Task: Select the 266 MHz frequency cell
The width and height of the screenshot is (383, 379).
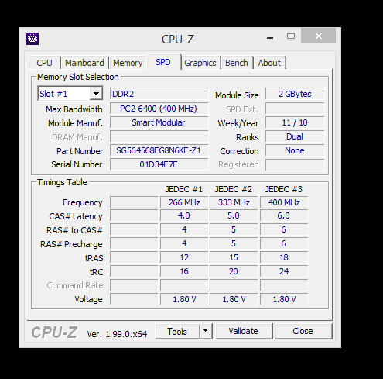Action: point(184,202)
